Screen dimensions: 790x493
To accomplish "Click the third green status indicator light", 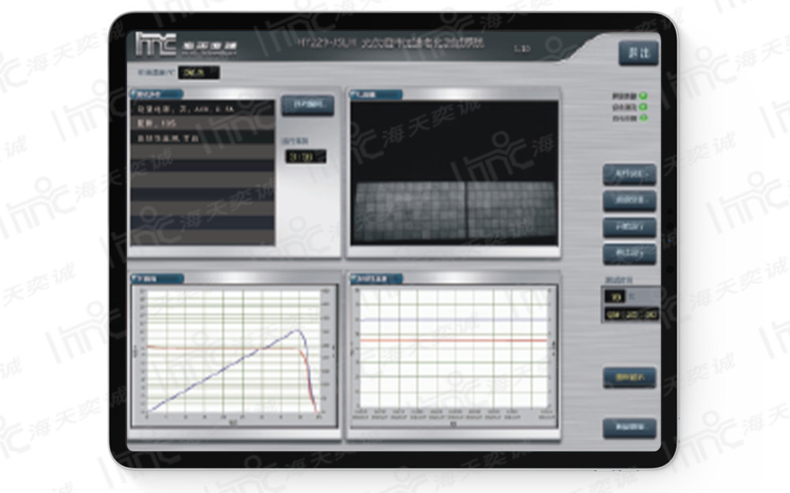I will (643, 118).
